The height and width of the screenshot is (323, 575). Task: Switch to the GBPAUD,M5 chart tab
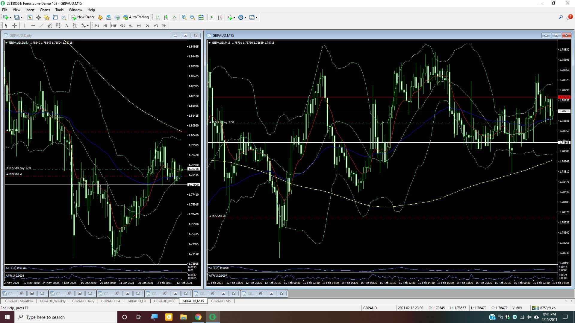[221, 301]
